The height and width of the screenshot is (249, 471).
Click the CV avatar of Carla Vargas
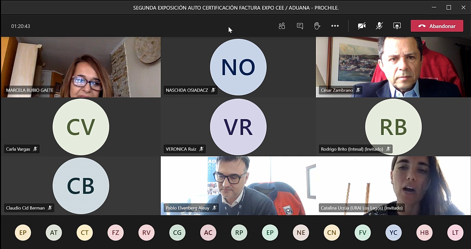[x=81, y=127]
